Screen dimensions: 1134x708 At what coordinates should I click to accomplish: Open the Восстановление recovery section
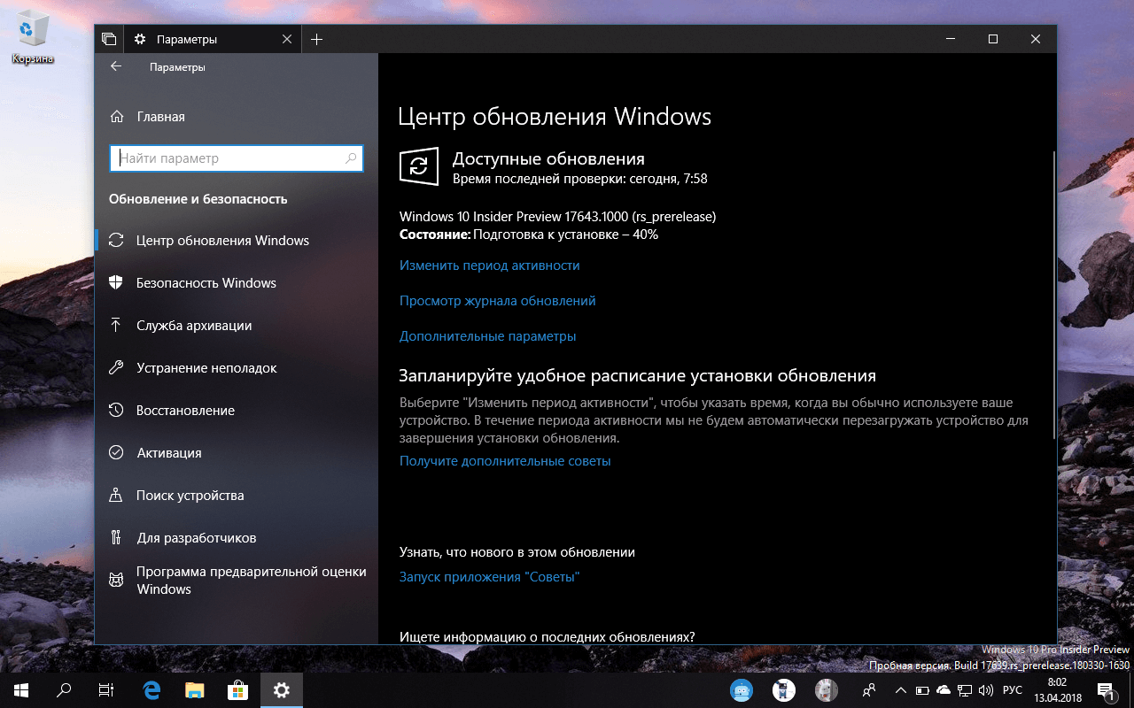[x=236, y=411]
